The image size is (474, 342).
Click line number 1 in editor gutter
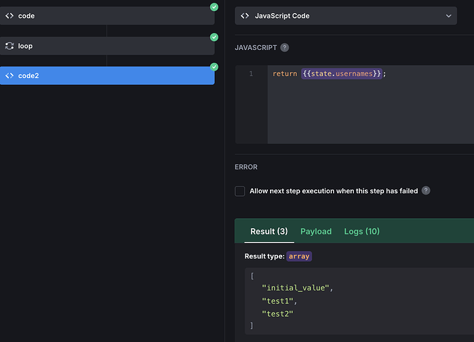[x=251, y=73]
